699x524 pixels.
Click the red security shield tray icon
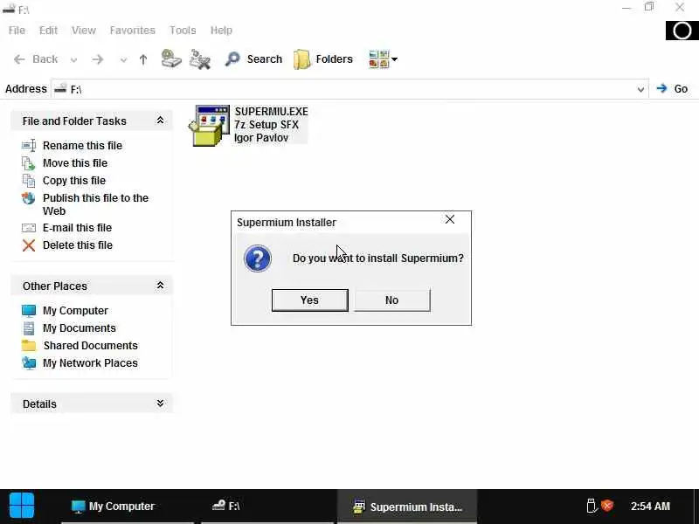point(607,506)
